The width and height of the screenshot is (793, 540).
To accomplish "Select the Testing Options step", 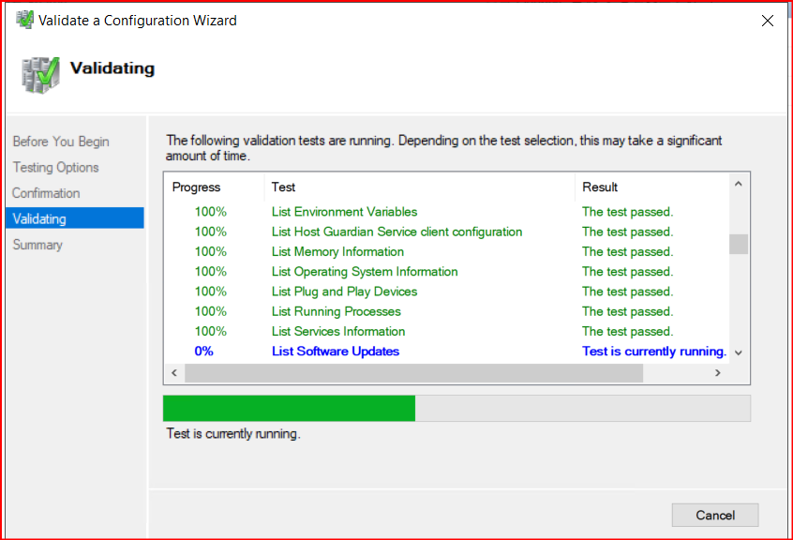I will point(55,167).
